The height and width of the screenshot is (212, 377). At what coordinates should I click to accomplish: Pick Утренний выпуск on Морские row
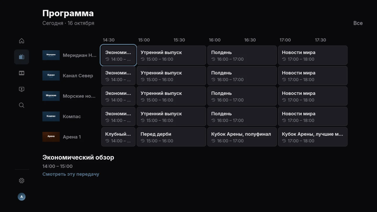tap(171, 96)
